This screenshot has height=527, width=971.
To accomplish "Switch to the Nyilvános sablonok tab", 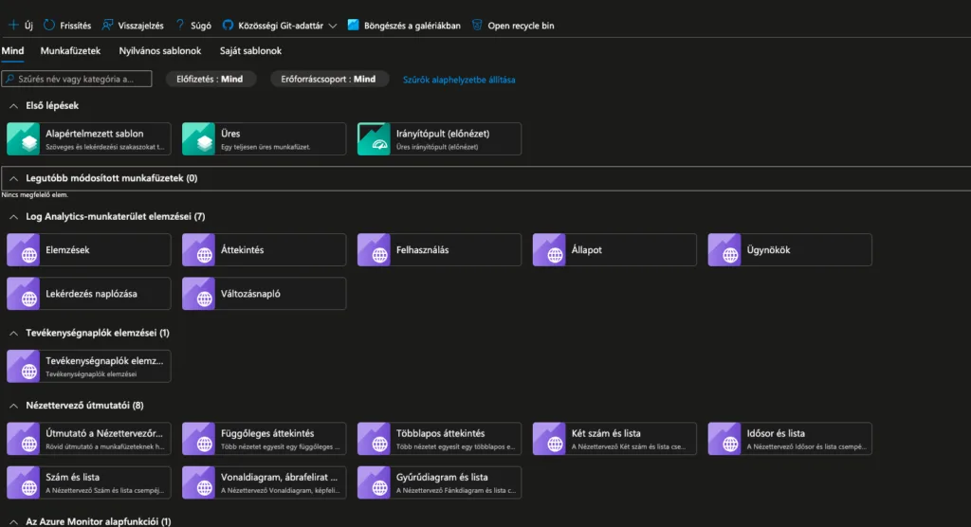I will point(159,50).
